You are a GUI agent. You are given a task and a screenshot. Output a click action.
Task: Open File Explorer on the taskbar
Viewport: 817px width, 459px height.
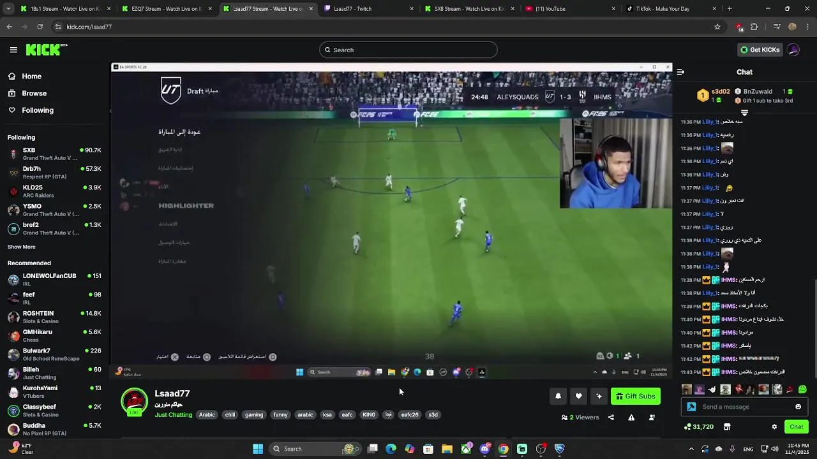447,449
